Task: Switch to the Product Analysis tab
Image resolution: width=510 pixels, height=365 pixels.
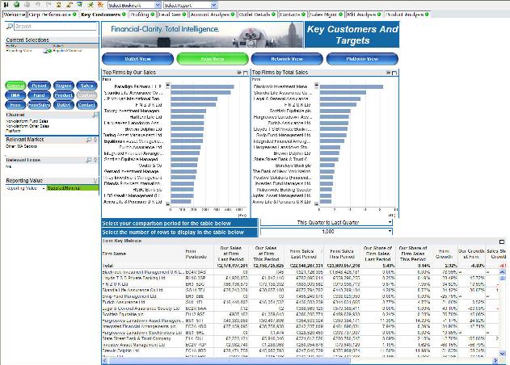Action: 407,15
